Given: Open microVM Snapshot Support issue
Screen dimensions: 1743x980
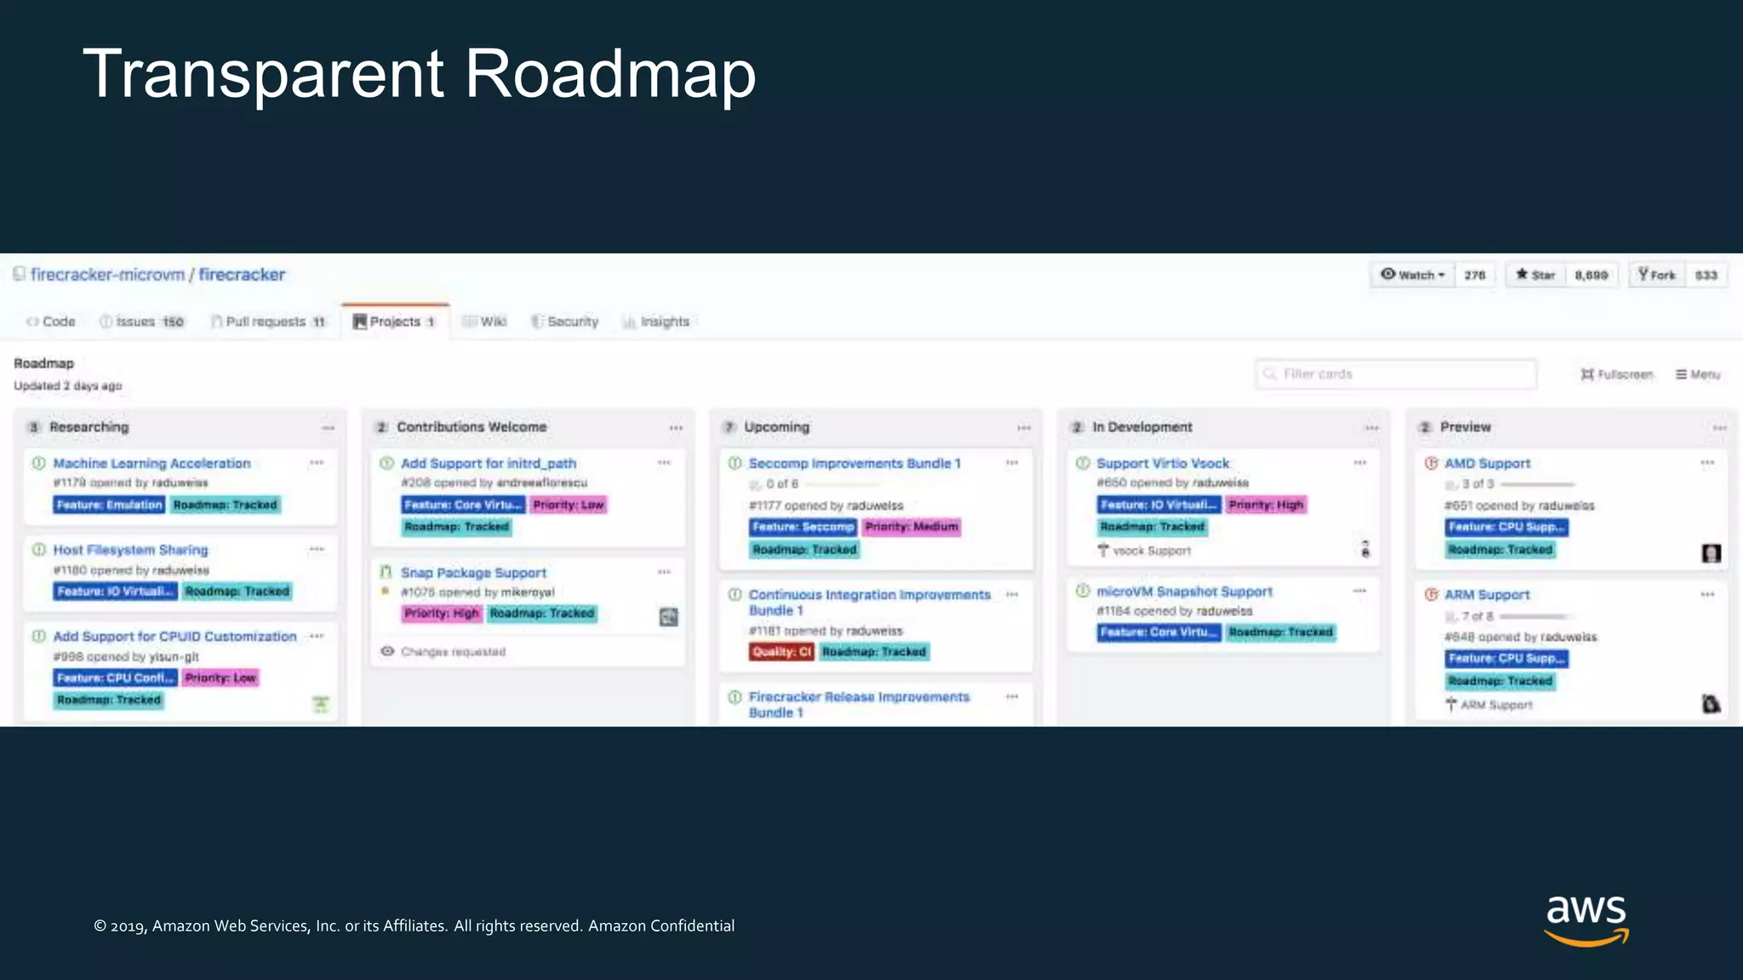Looking at the screenshot, I should pos(1184,592).
